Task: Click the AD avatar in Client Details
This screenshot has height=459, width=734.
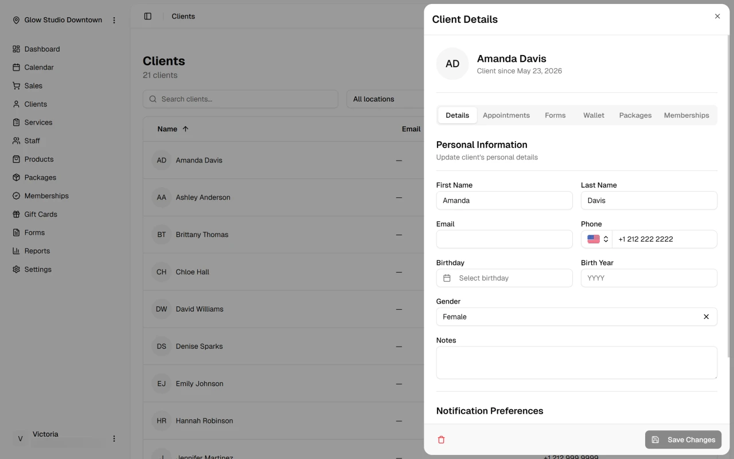Action: click(x=452, y=64)
